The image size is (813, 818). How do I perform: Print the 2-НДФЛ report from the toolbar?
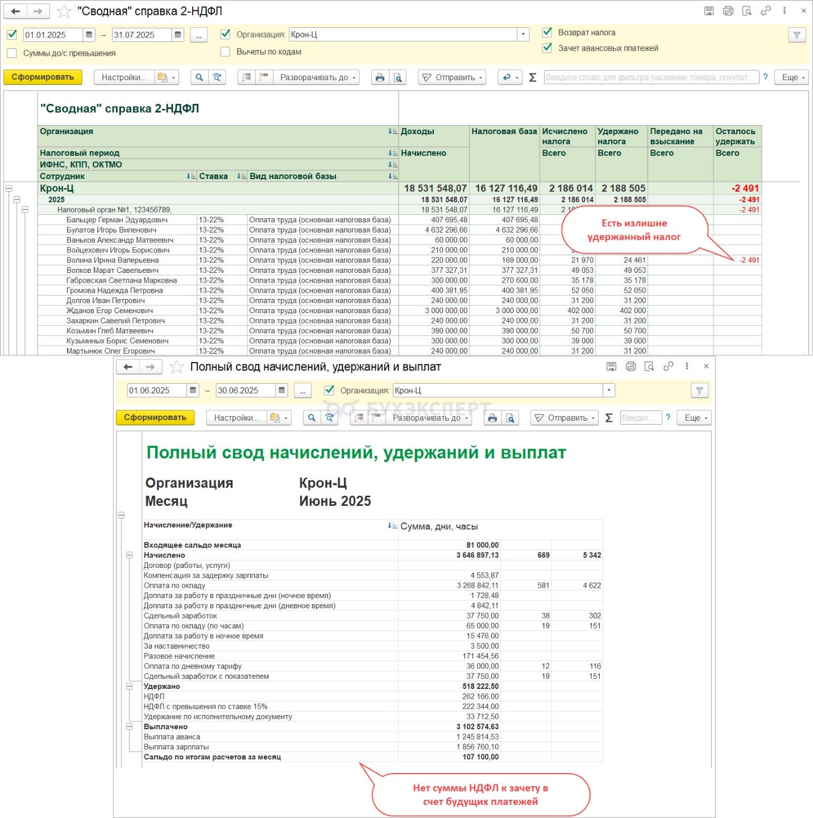380,77
